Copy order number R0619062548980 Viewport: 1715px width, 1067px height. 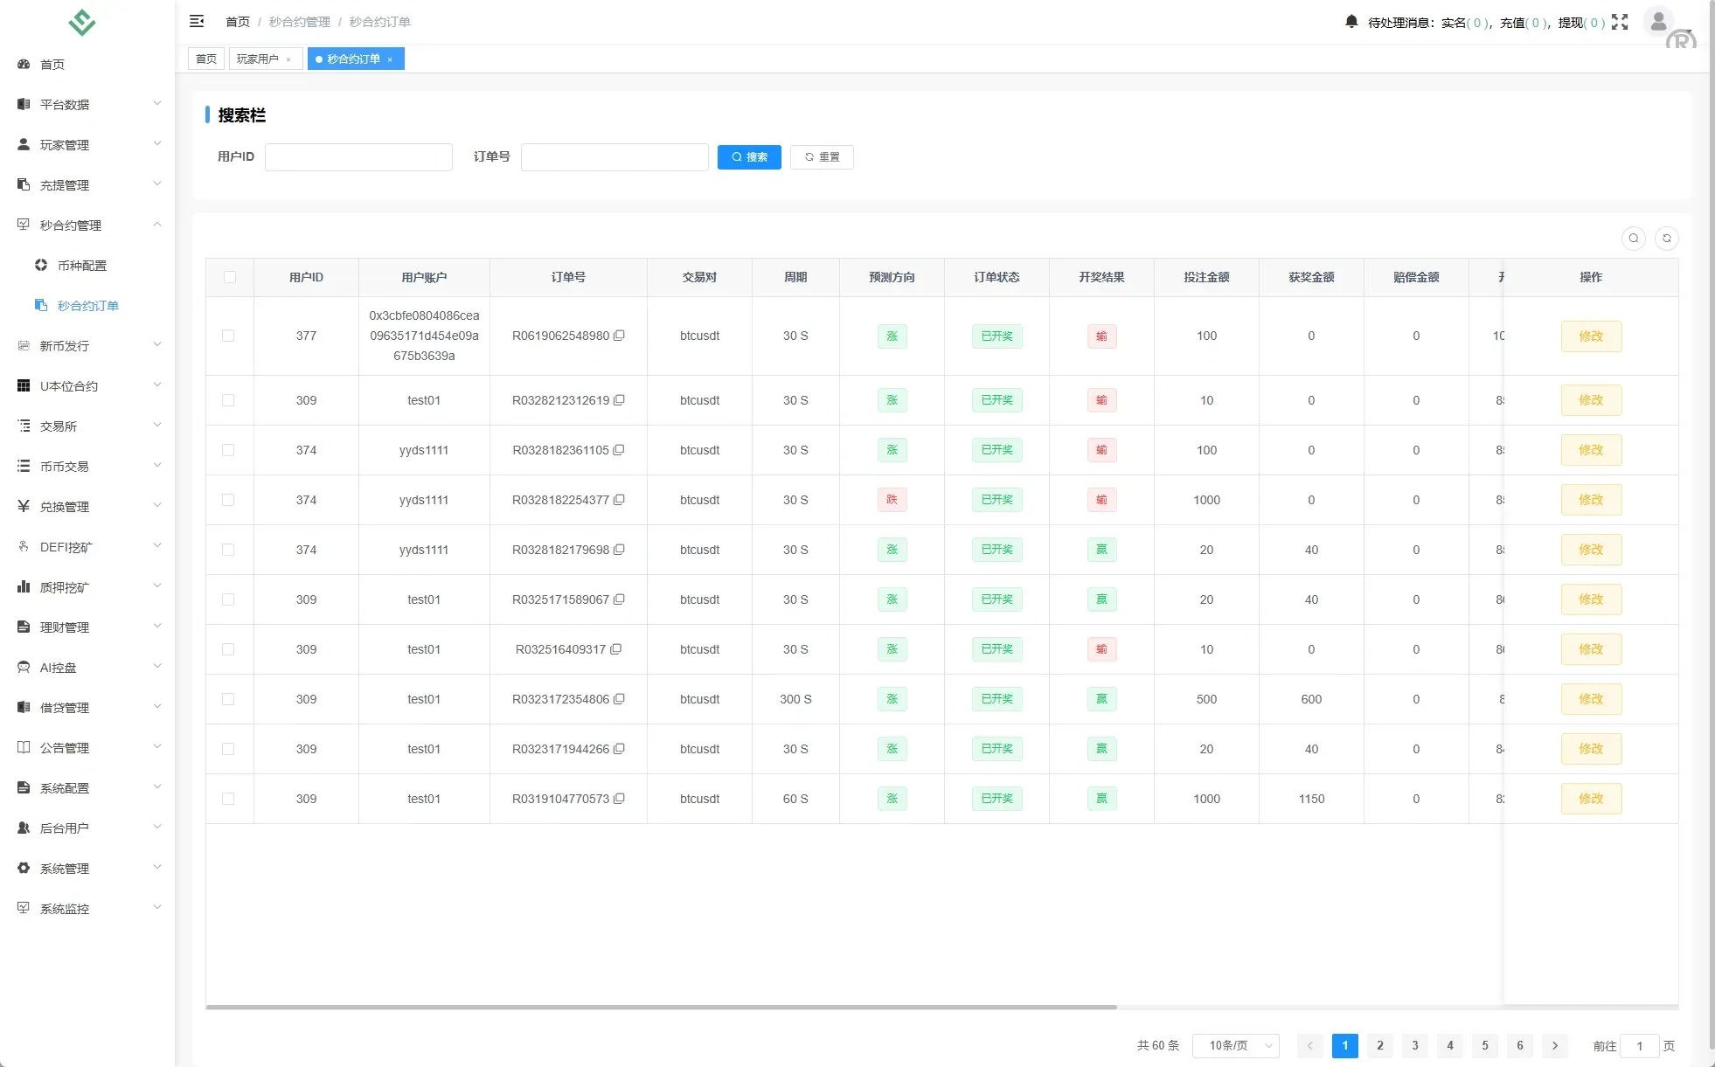click(x=619, y=336)
